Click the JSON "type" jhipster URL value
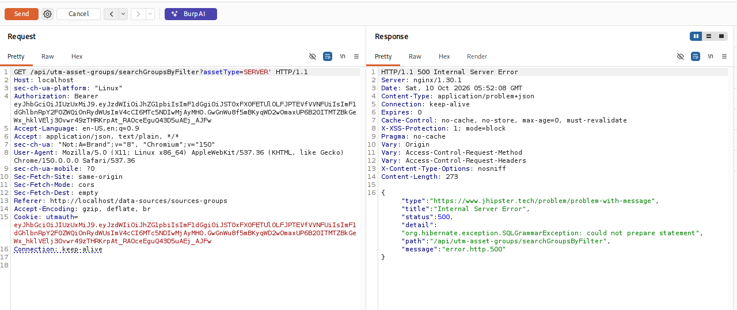The image size is (737, 310). 542,201
